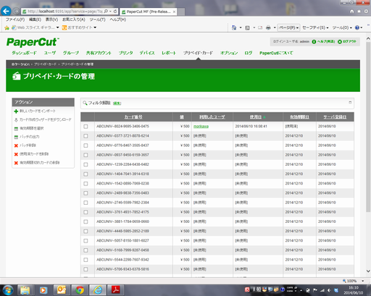Click the blue help icon in the IE command bar
The image size is (371, 296).
coord(357,28)
